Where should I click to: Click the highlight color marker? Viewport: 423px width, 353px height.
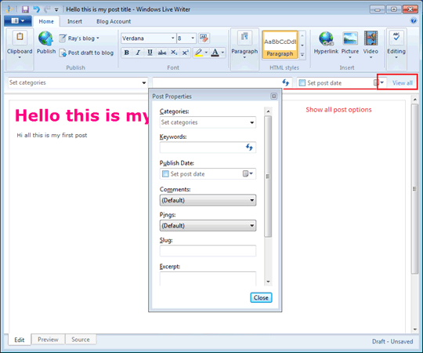(x=198, y=53)
